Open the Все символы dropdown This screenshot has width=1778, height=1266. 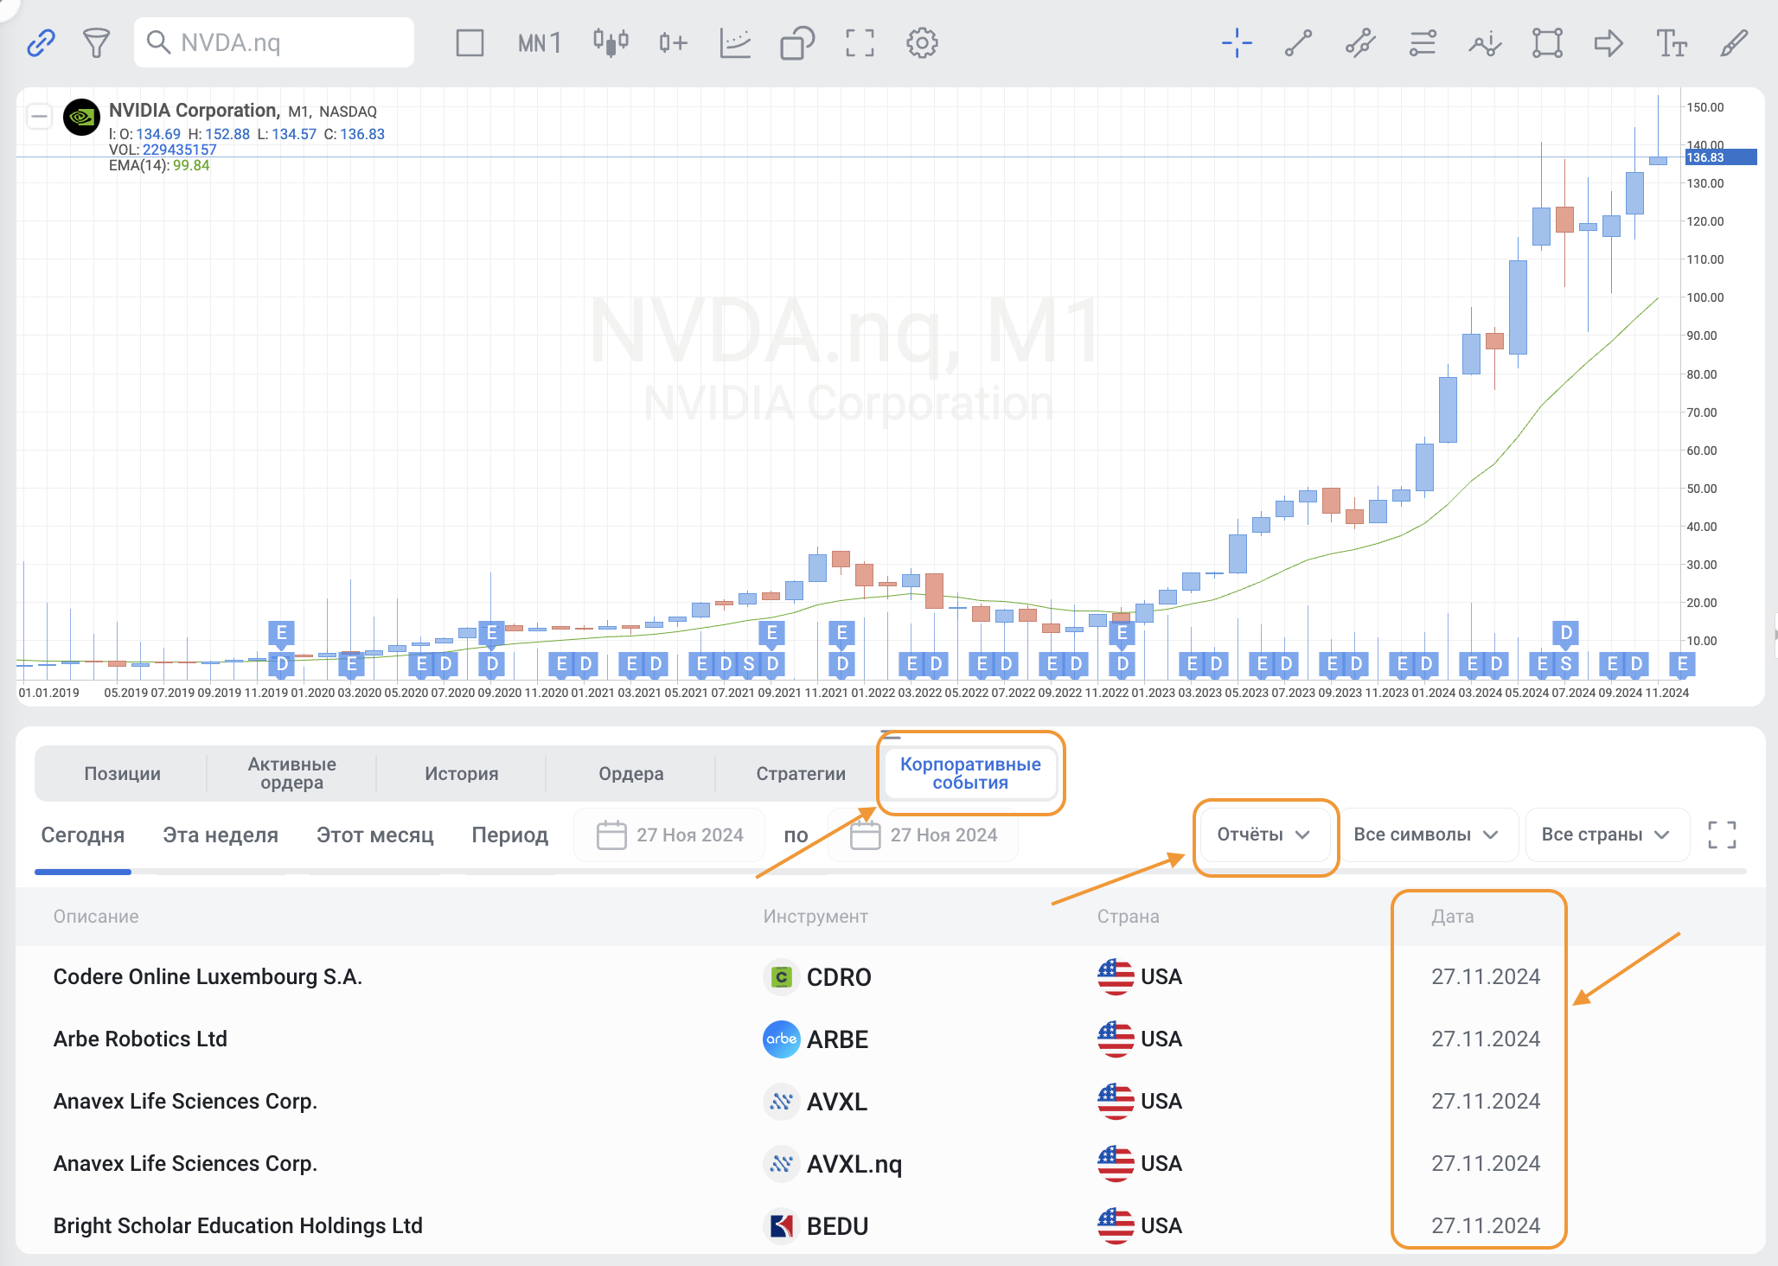pyautogui.click(x=1425, y=834)
